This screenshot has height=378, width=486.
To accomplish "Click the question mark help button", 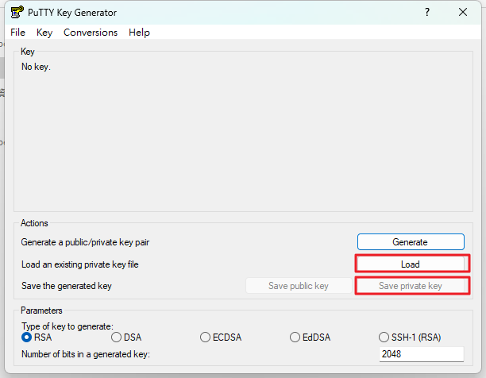I will pos(426,12).
